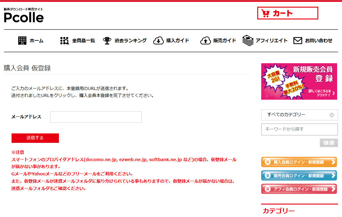Click the 全商品一覧 search grid icon
The height and width of the screenshot is (217, 342).
tap(65, 41)
